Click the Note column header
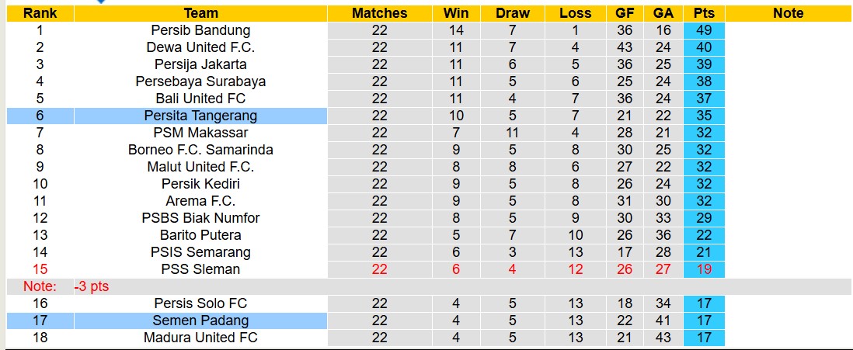Image resolution: width=853 pixels, height=350 pixels. pyautogui.click(x=788, y=13)
